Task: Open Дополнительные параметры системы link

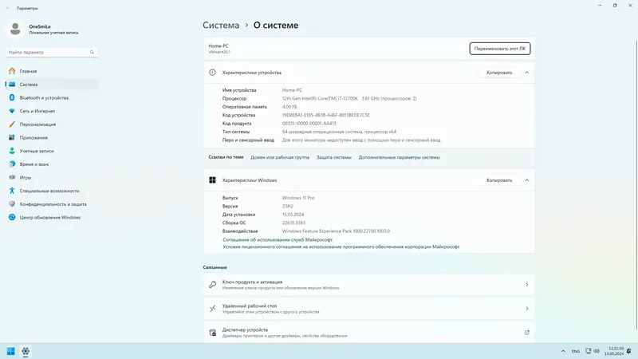Action: click(399, 158)
